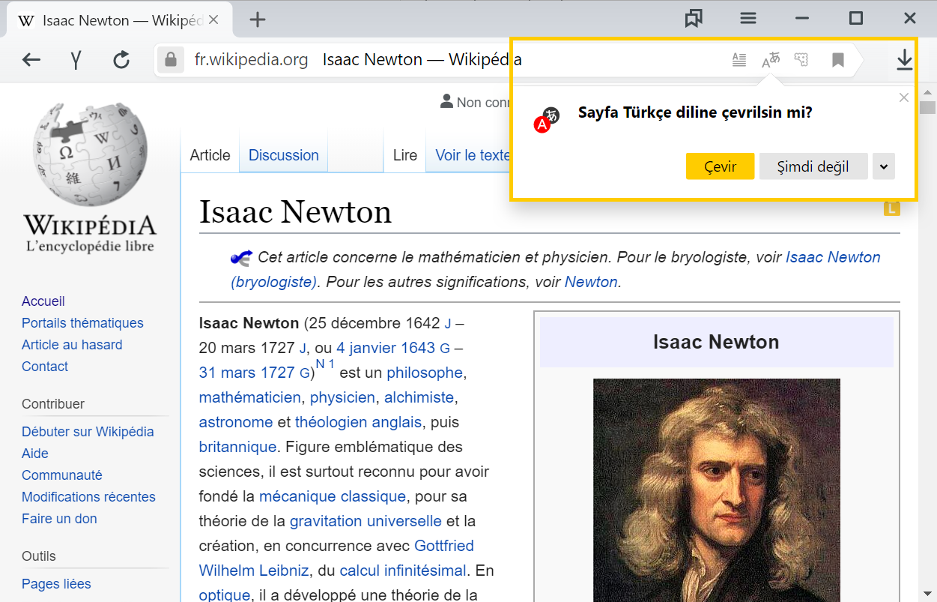The height and width of the screenshot is (602, 937).
Task: Select the Article tab
Action: (x=210, y=155)
